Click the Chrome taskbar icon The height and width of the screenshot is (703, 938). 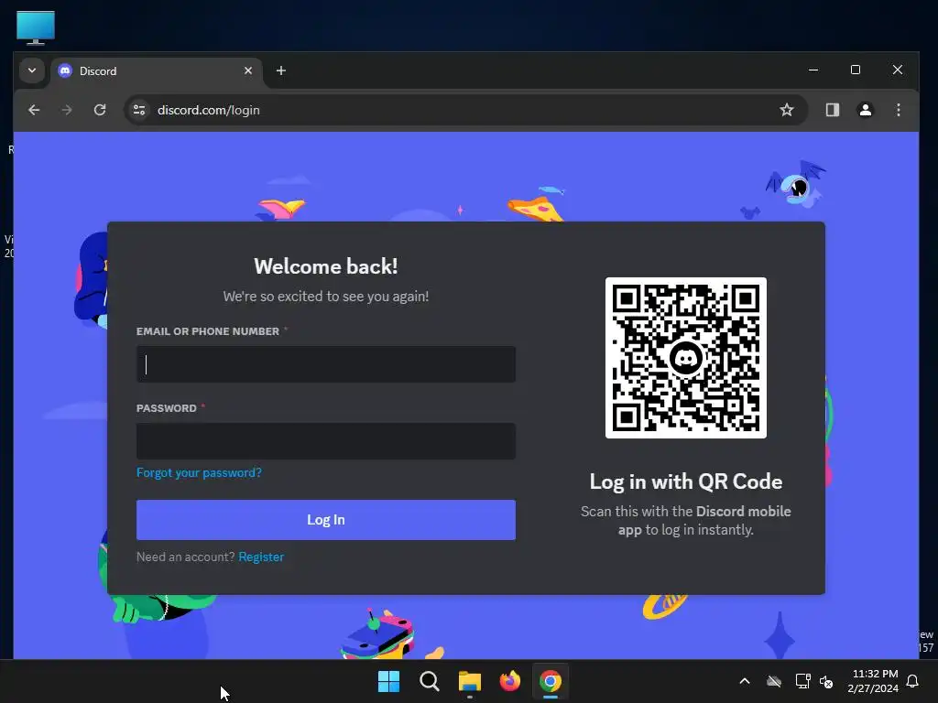point(551,681)
